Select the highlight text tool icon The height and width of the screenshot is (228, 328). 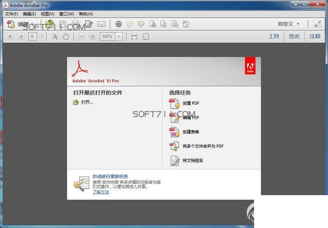[141, 24]
